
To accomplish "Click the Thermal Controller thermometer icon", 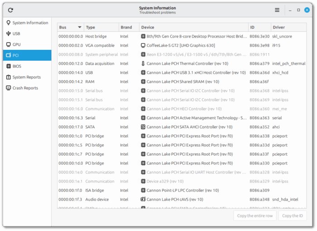I will tap(143, 63).
